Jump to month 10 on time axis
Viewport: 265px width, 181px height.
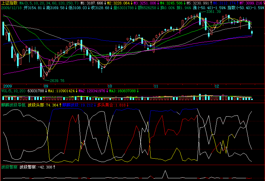(110, 86)
